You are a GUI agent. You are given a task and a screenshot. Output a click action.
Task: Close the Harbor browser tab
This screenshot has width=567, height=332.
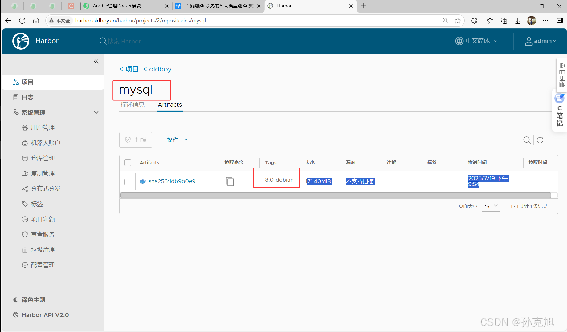click(x=351, y=6)
